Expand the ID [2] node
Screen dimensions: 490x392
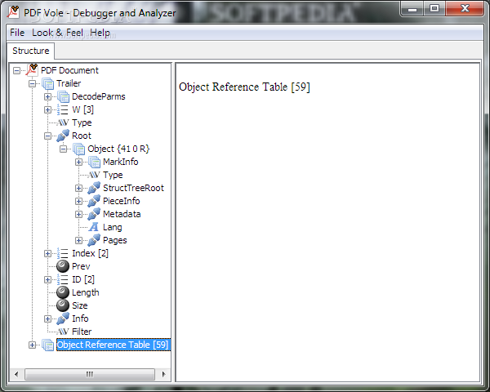[47, 280]
